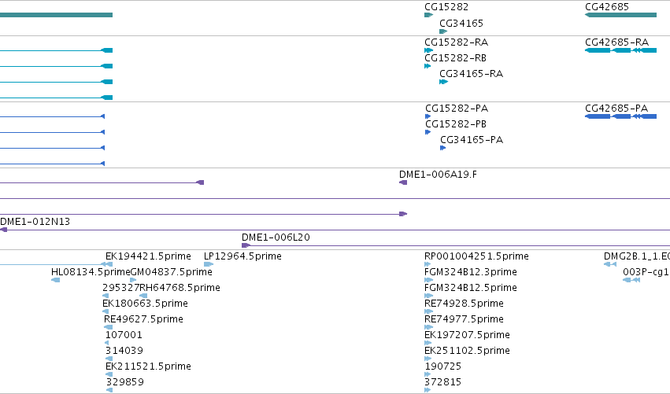670x394 pixels.
Task: Open the CG15282-PB label
Action: click(x=456, y=124)
